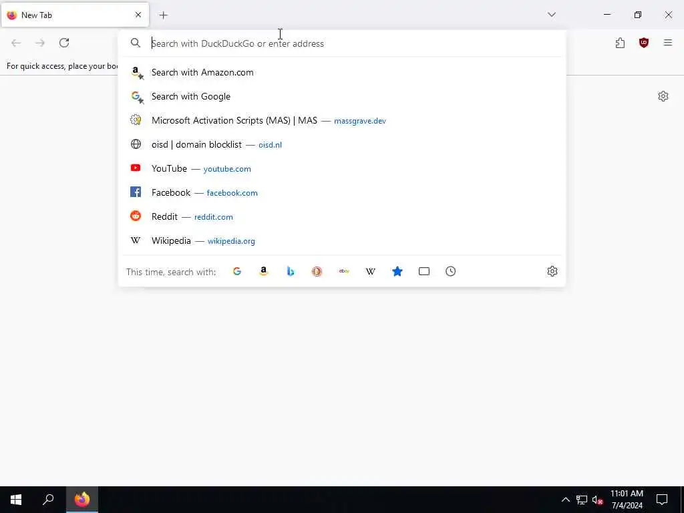Open the network status tray icon
Viewport: 684px width, 513px height.
(582, 500)
